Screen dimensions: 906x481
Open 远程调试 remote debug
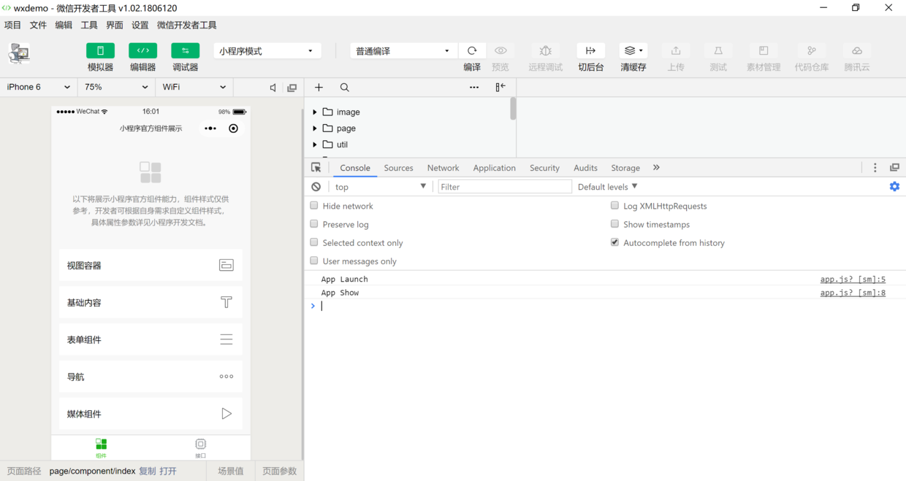(546, 50)
